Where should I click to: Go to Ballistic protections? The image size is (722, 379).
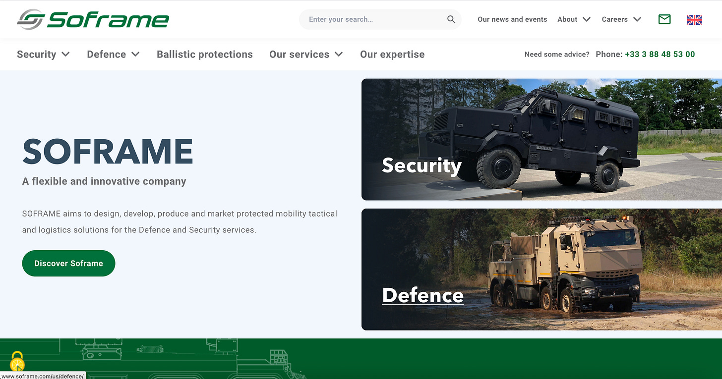pos(205,54)
